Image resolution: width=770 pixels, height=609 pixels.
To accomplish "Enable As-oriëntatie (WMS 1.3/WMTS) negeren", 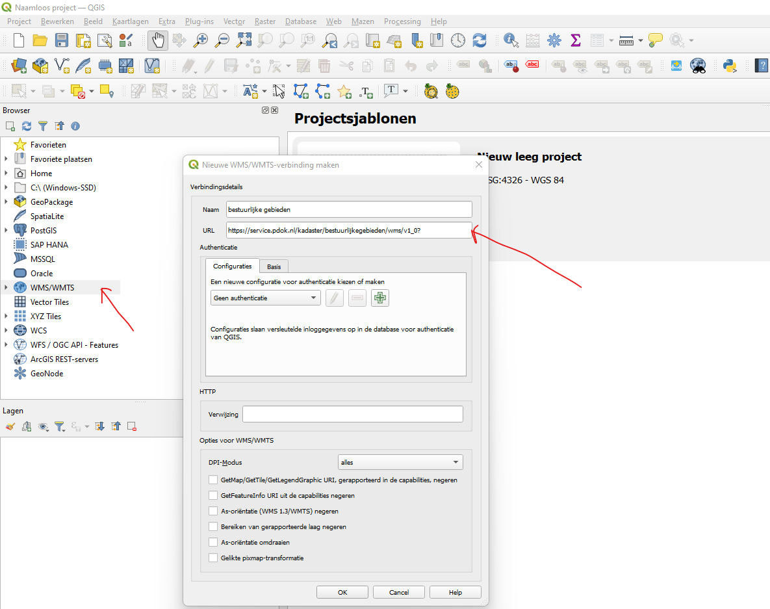I will click(x=213, y=512).
